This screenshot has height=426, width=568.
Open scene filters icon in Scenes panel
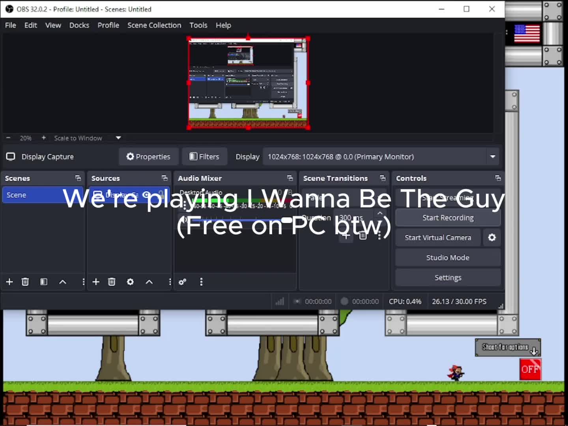pyautogui.click(x=44, y=282)
